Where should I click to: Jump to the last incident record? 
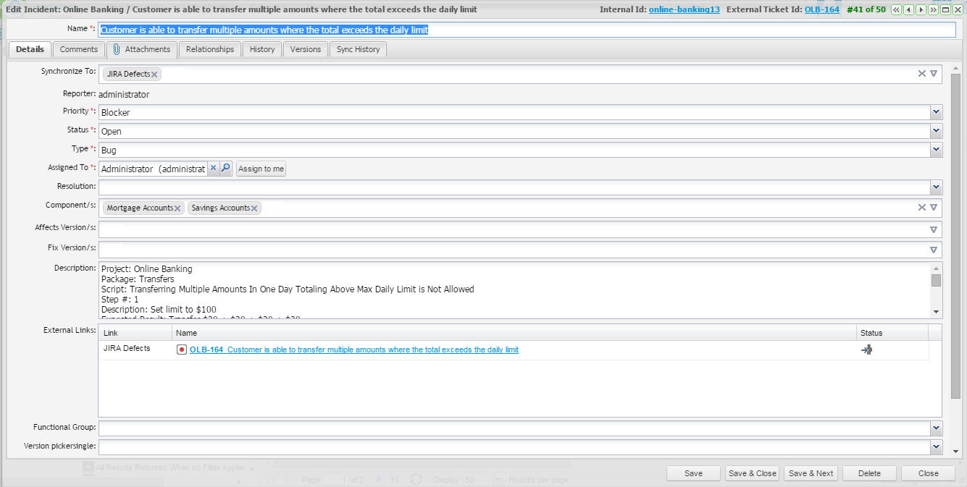point(933,9)
